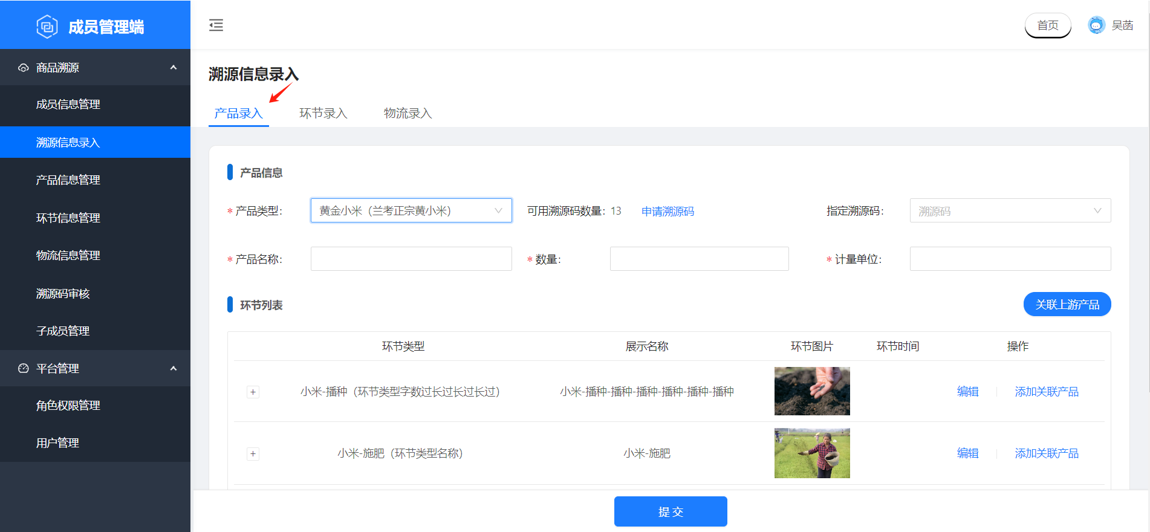Click the 关联上游产品 button
The width and height of the screenshot is (1150, 532).
(1067, 305)
